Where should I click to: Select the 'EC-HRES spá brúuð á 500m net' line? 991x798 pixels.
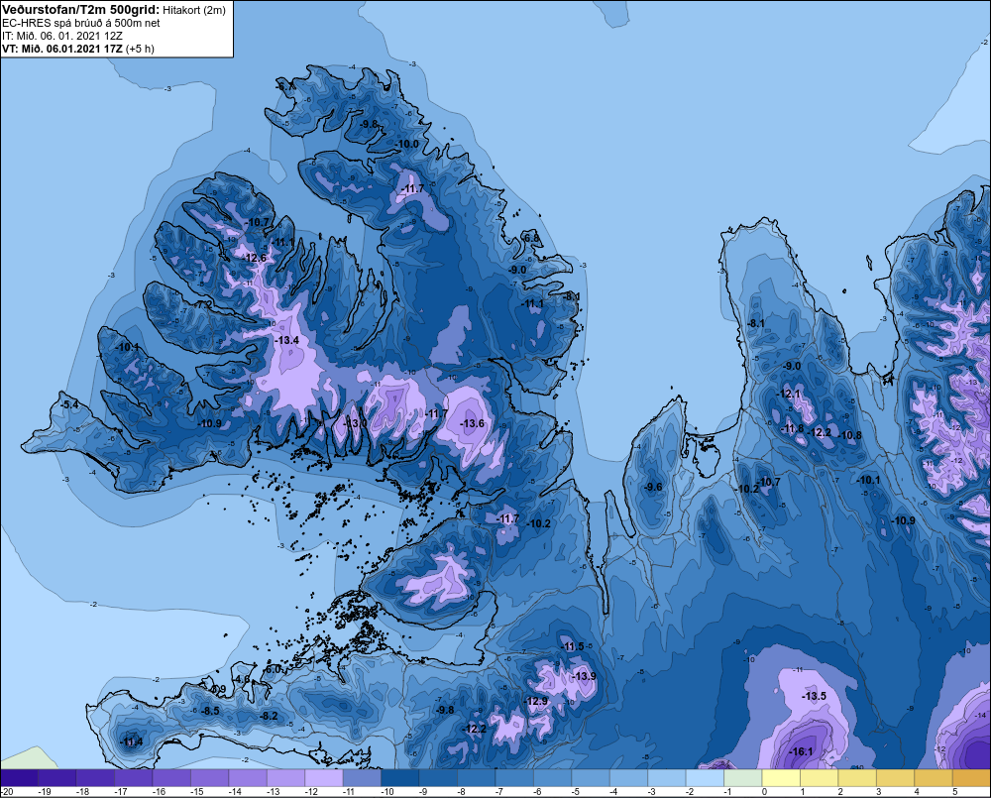click(x=81, y=23)
